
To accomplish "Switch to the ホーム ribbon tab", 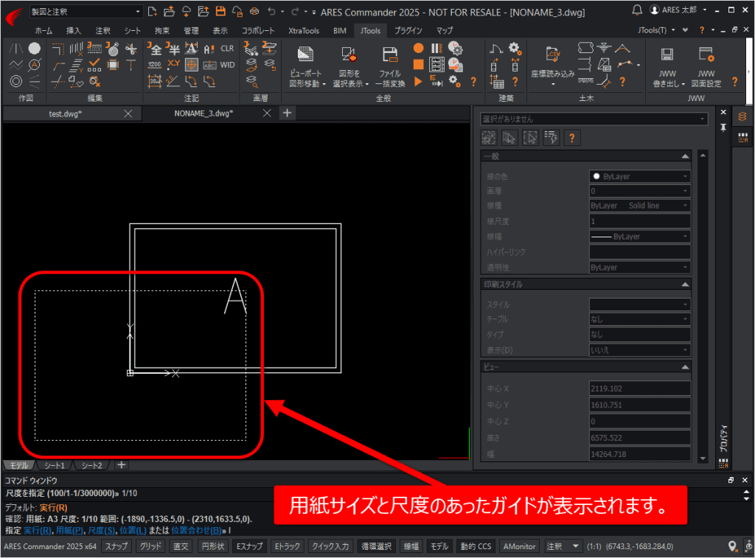I will 44,30.
